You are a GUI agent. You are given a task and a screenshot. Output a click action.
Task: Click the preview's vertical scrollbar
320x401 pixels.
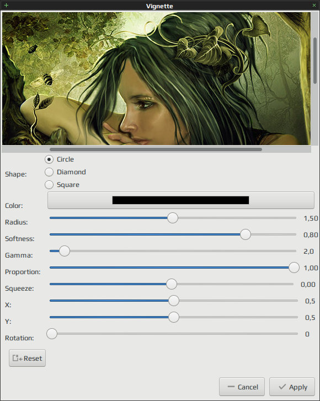tap(315, 61)
